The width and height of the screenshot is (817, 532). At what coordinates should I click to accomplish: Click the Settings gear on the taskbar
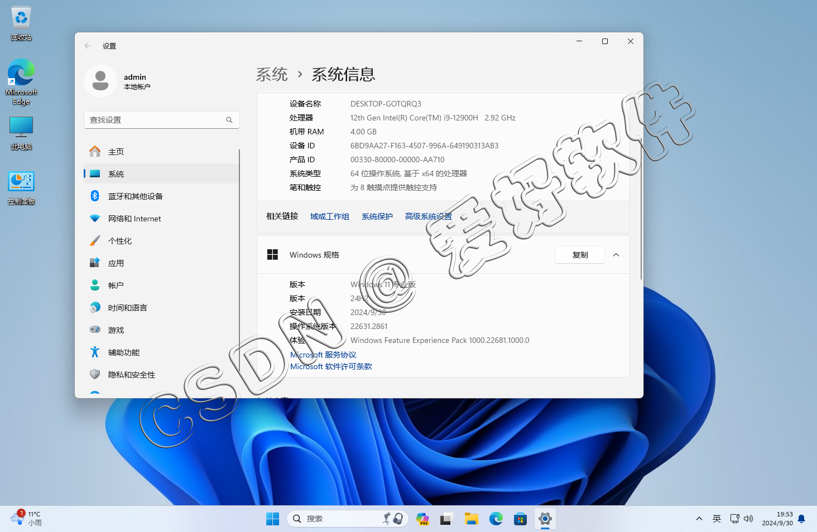tap(545, 519)
